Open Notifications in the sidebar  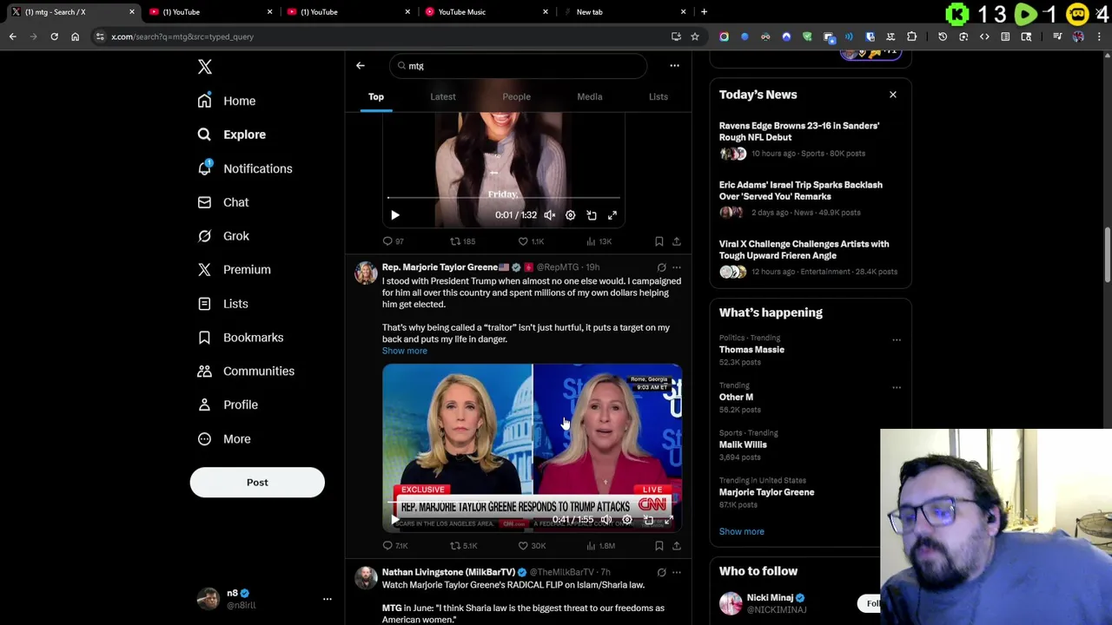pos(244,168)
